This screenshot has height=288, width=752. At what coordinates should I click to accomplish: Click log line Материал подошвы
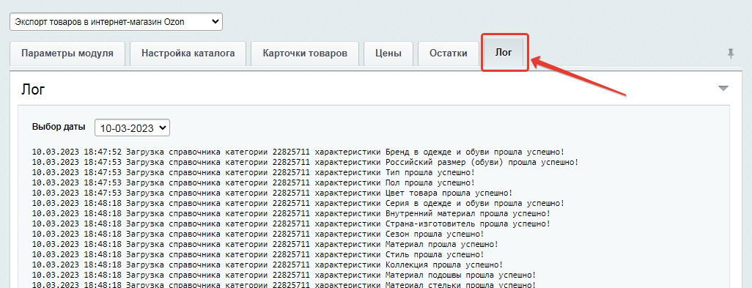[x=284, y=275]
